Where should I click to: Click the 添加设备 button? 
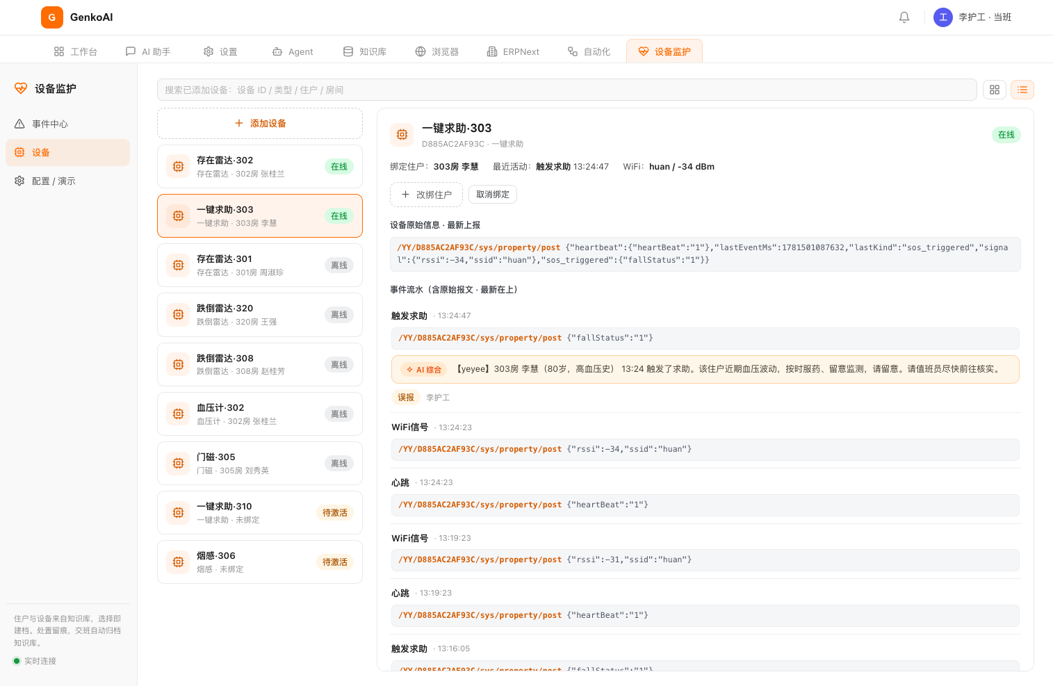pos(260,123)
